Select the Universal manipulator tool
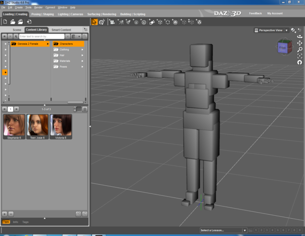The height and width of the screenshot is (236, 305). coord(102,22)
